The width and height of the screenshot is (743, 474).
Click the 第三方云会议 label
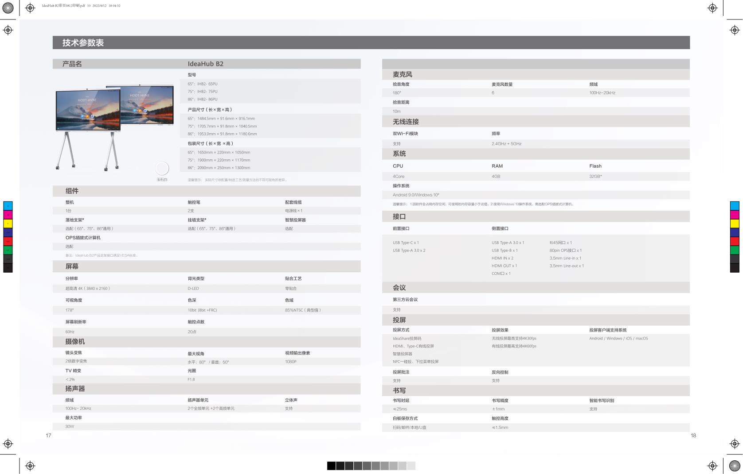405,300
